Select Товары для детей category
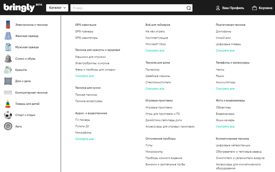The image size is (275, 172). 27,104
